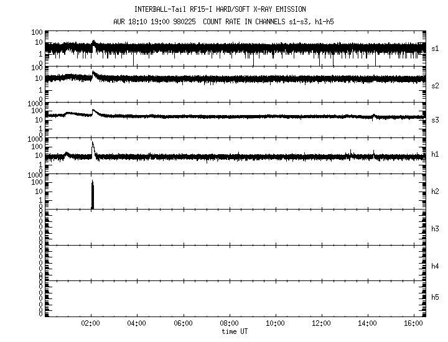The image size is (448, 342).
Task: Click the 04:00 time axis label
Action: point(136,323)
